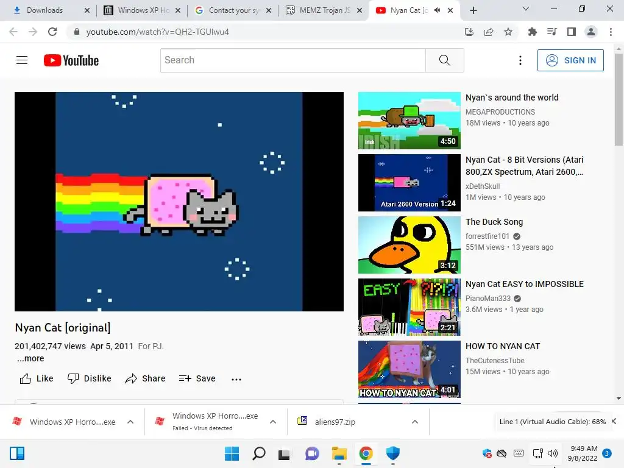Open the Widgets taskbar icon
Image resolution: width=624 pixels, height=468 pixels.
click(x=17, y=453)
